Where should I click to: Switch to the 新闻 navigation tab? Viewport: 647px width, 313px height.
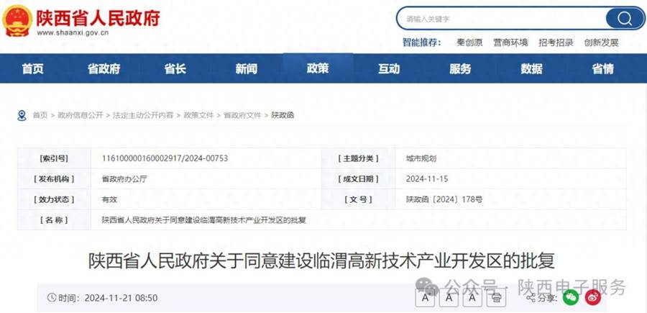pyautogui.click(x=246, y=69)
